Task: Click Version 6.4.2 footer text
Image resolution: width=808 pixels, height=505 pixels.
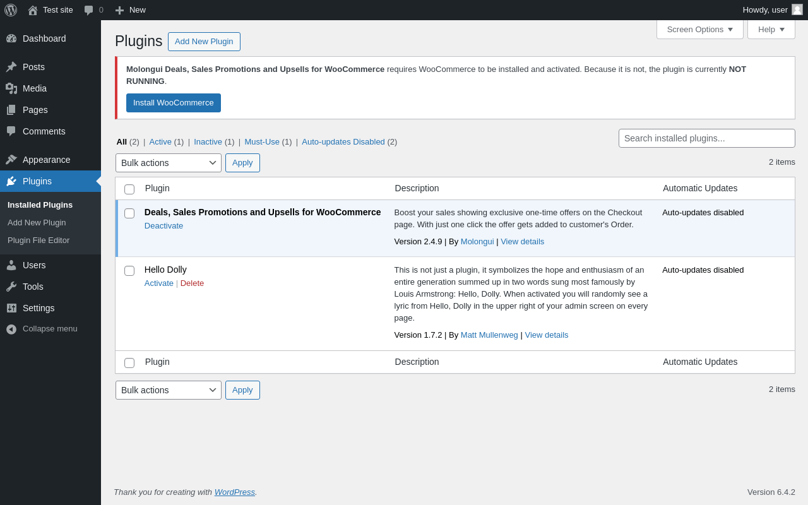Action: 771,492
